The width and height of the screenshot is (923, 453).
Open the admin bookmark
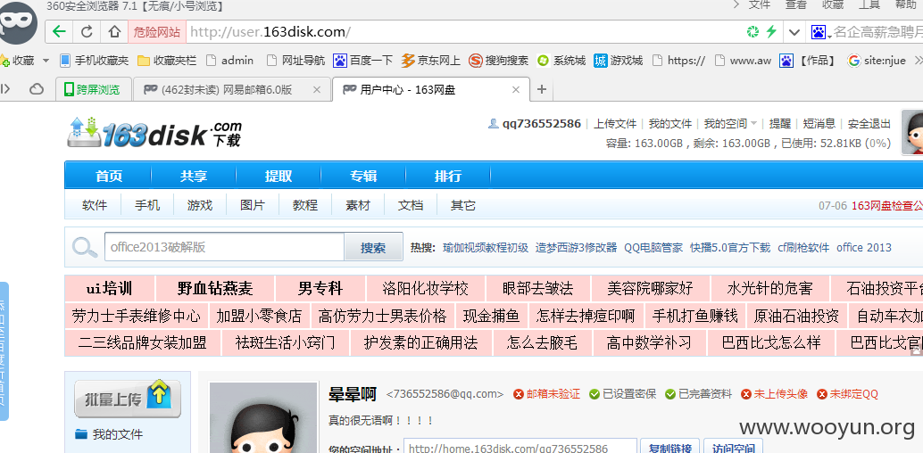(x=230, y=60)
